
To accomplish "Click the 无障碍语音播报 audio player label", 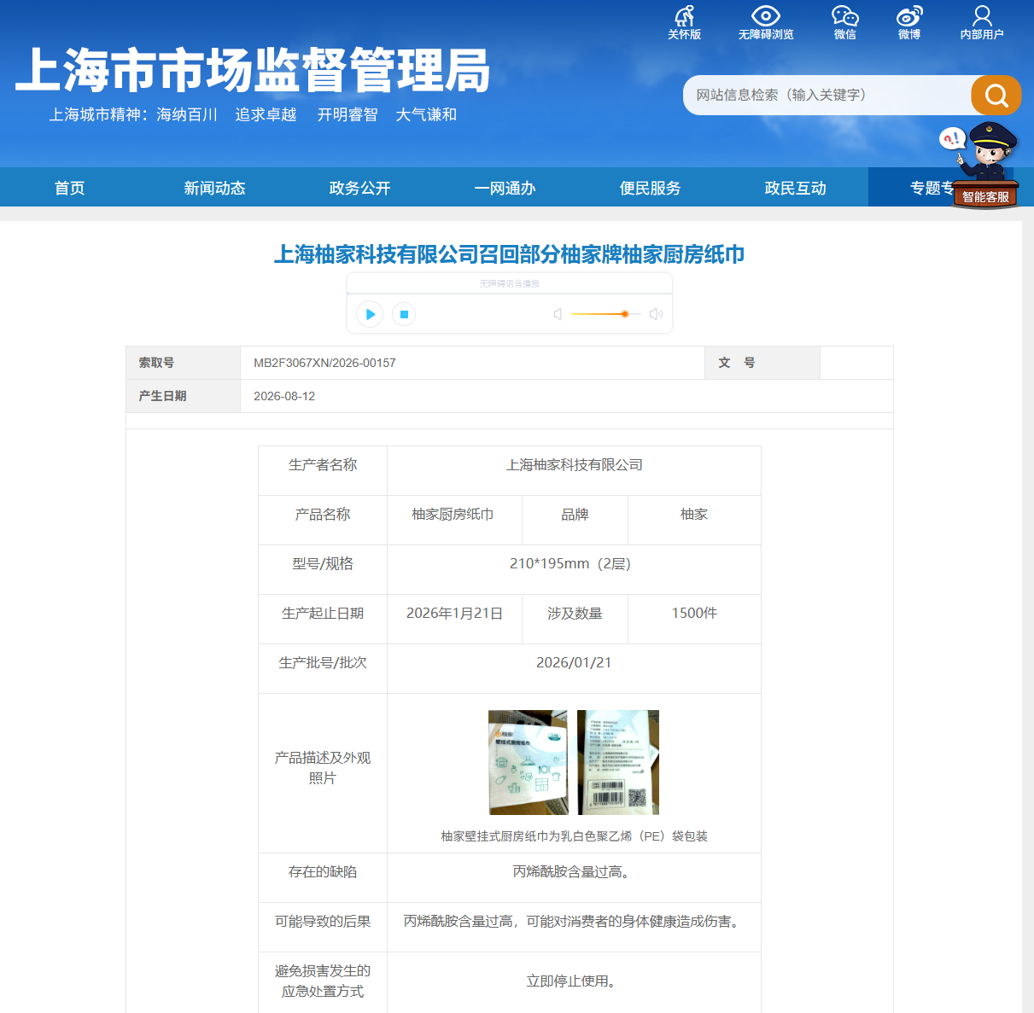I will point(510,283).
